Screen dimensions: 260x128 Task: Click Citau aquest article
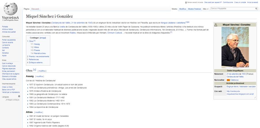click(x=9, y=79)
